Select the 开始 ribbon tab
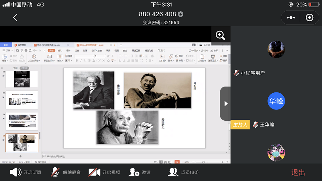 point(51,50)
